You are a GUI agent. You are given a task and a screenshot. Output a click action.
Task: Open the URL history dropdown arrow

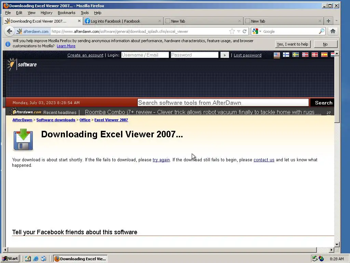pyautogui.click(x=239, y=31)
